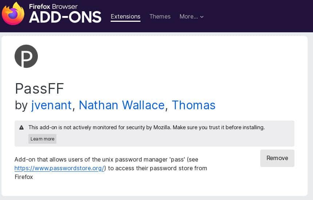Click the ADD-ONS site title
This screenshot has height=200, width=313.
65,17
